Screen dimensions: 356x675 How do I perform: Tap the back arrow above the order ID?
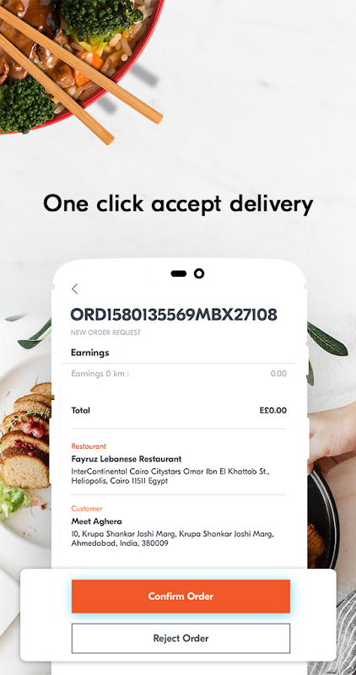coord(75,289)
